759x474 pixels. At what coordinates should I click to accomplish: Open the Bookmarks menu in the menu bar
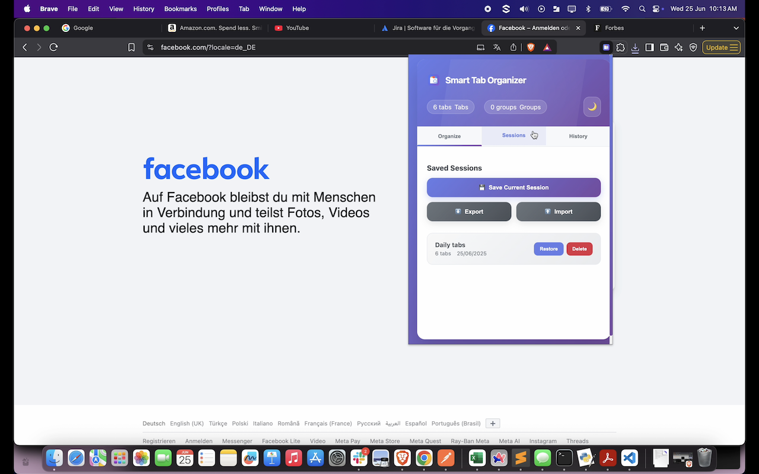coord(180,9)
